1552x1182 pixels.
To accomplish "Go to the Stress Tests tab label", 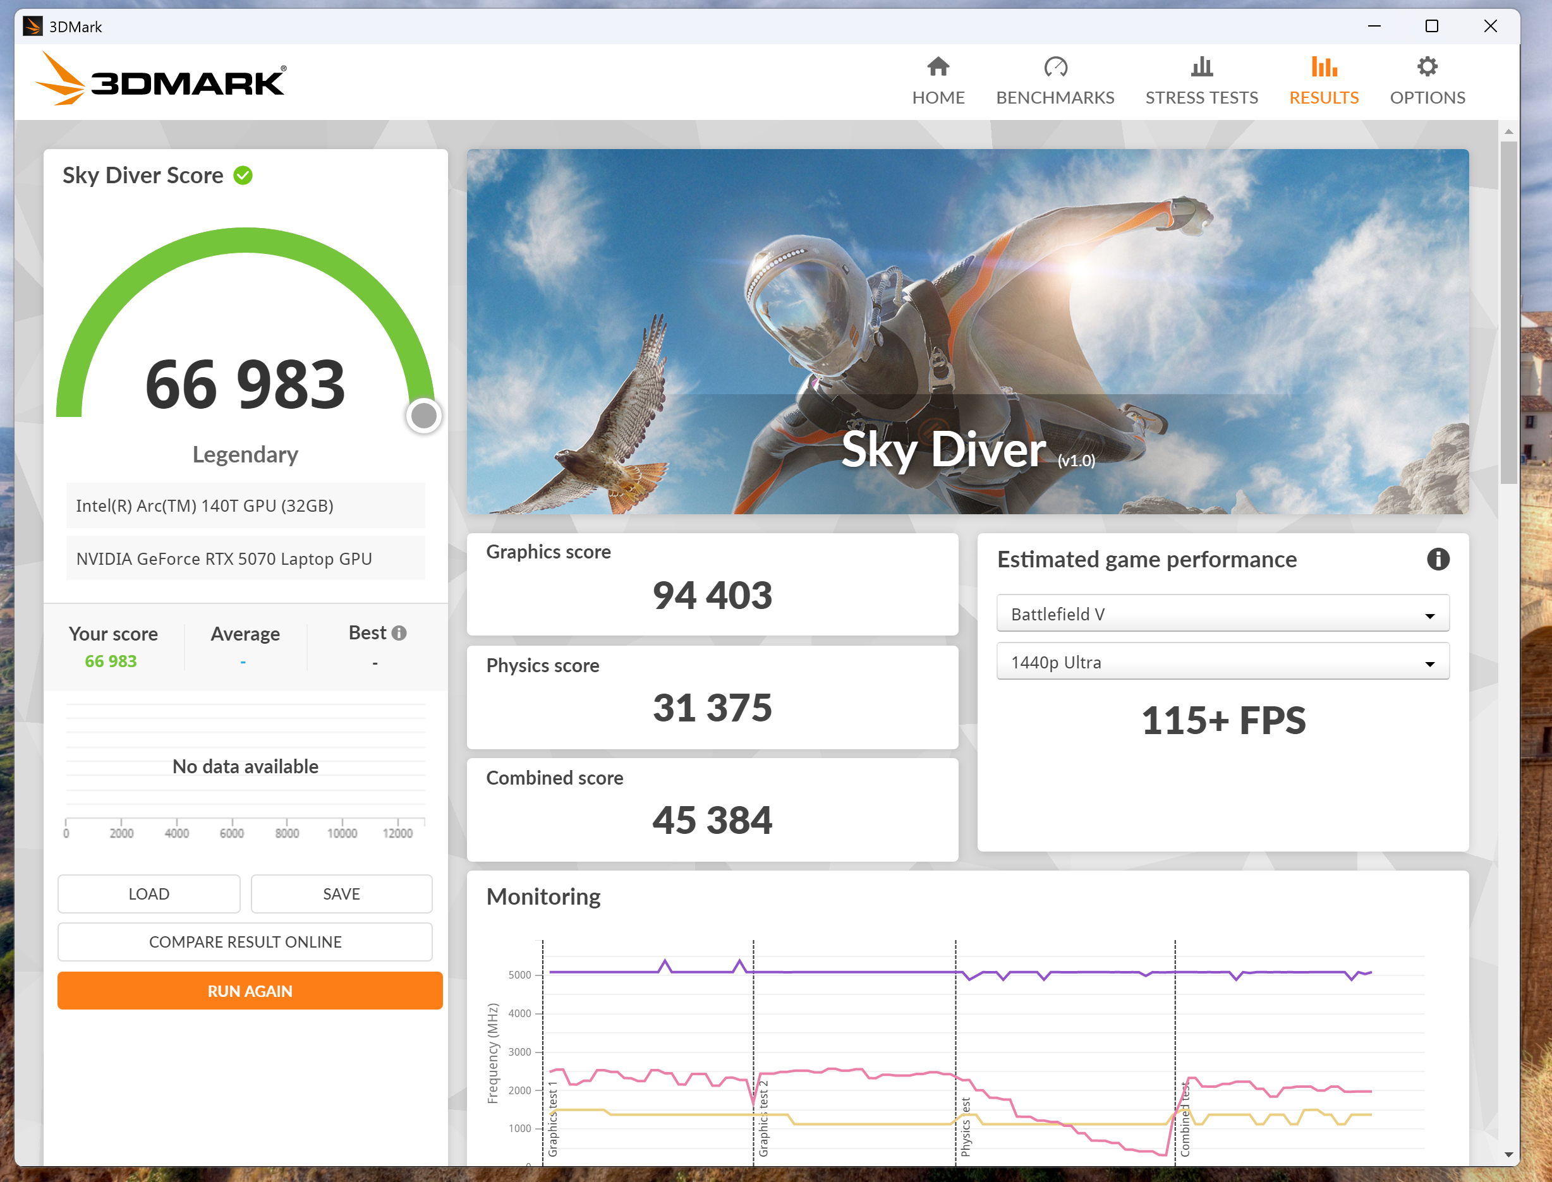I will [1201, 97].
